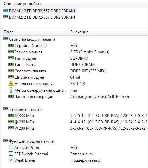The height and width of the screenshot is (168, 148).
Task: Click icon beside @ 200 МГц
Action: pyautogui.click(x=11, y=128)
